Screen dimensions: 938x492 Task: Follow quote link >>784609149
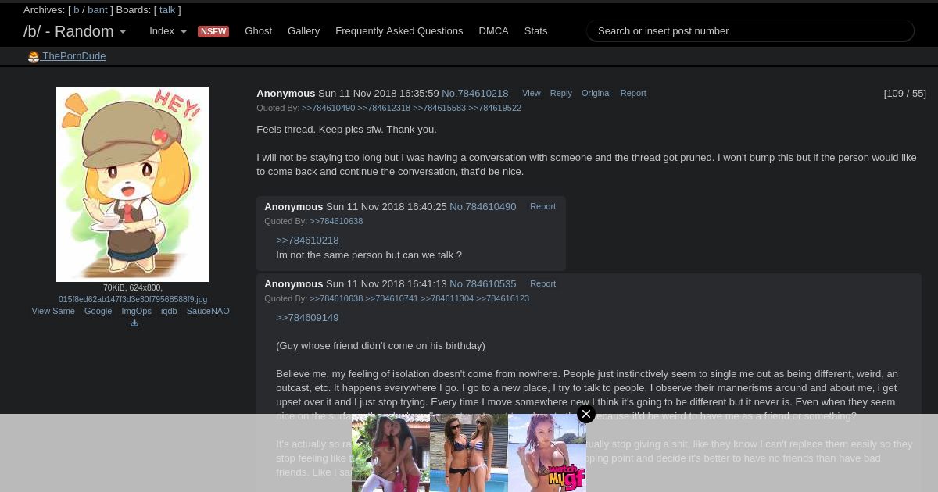[x=307, y=318]
